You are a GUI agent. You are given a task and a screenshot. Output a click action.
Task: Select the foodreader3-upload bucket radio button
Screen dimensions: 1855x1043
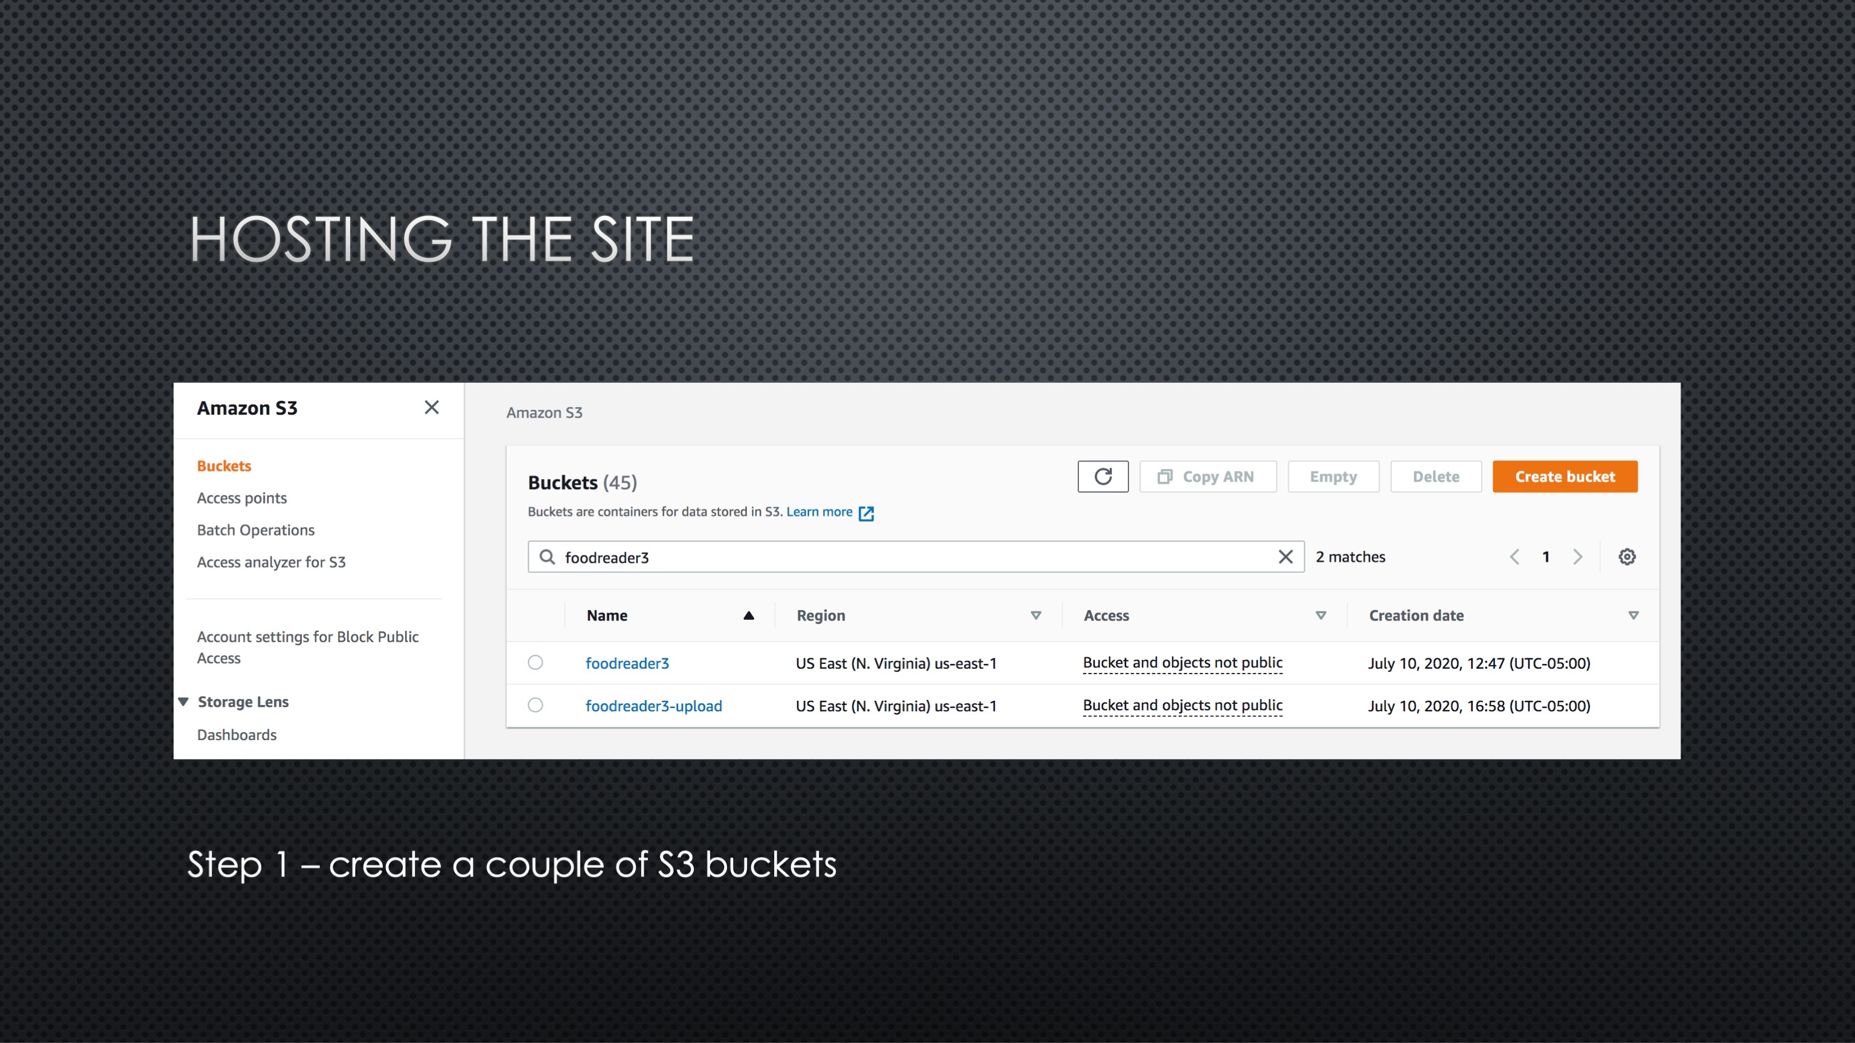tap(535, 706)
